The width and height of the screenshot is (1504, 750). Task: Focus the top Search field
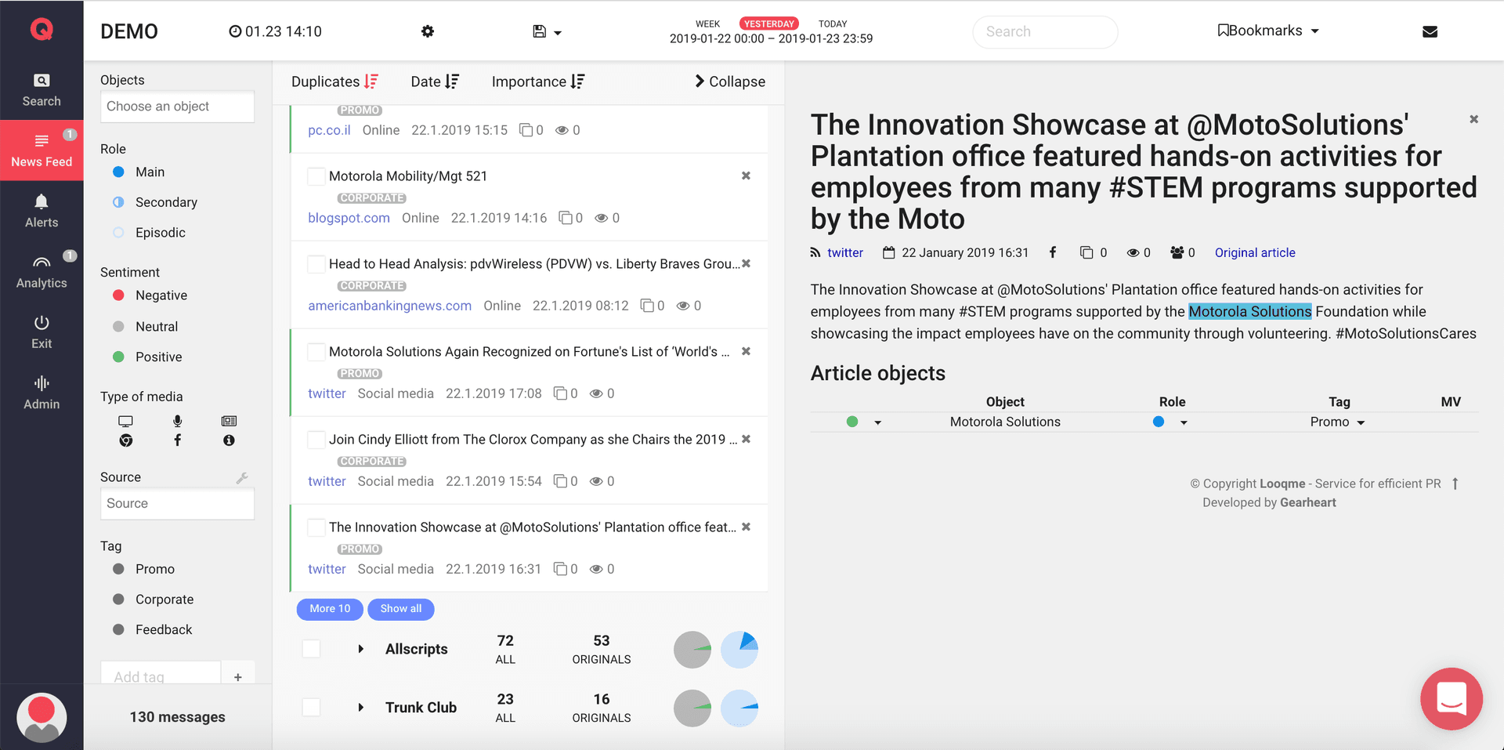coord(1045,32)
